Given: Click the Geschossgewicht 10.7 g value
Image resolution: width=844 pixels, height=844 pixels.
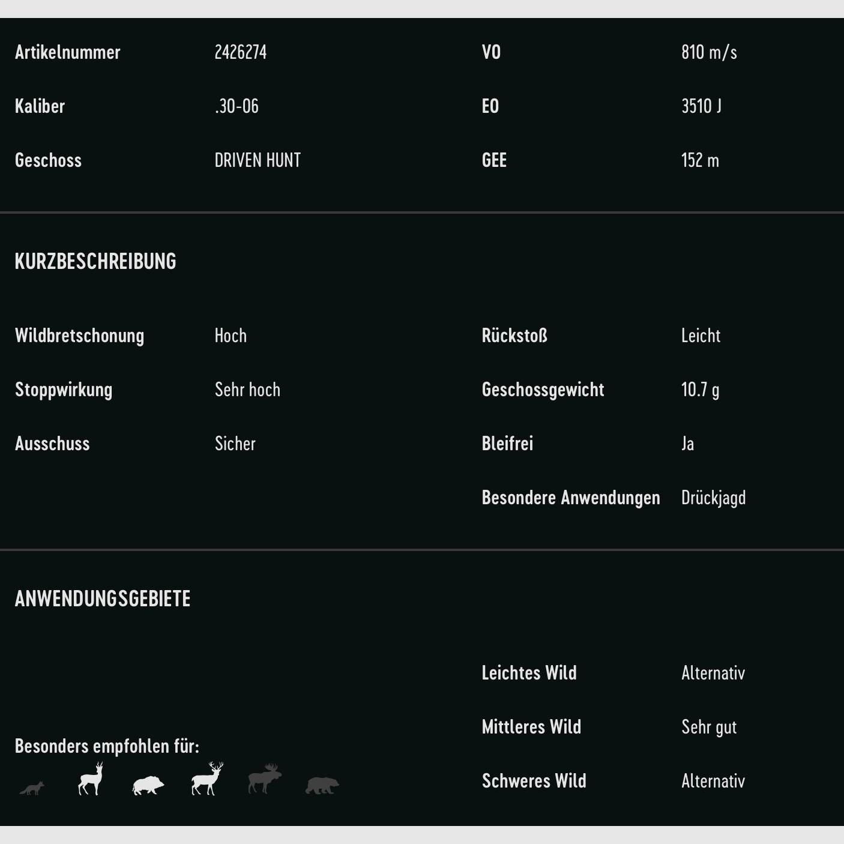Looking at the screenshot, I should click(700, 390).
